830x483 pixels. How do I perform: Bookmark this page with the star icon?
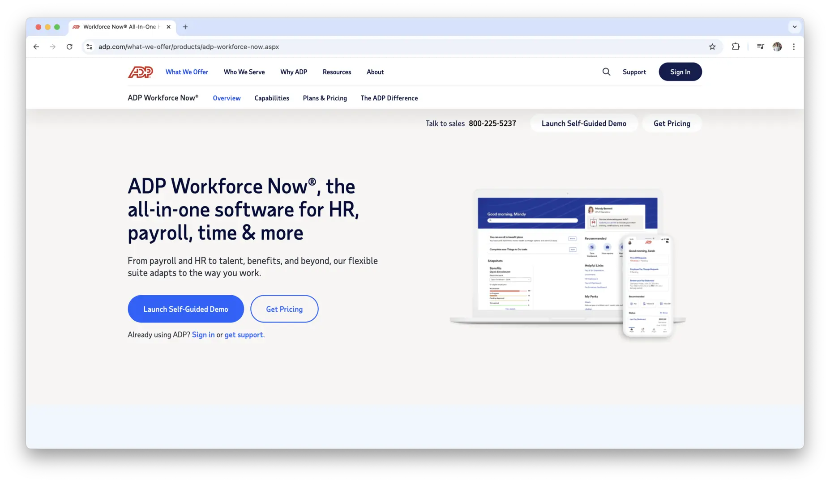click(x=712, y=47)
